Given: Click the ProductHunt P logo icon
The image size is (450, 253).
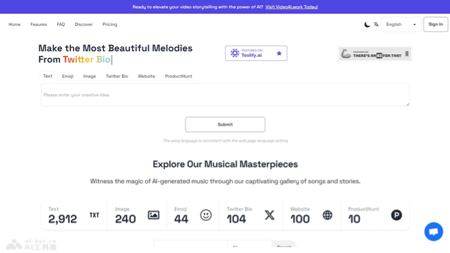Looking at the screenshot, I should coord(397,215).
